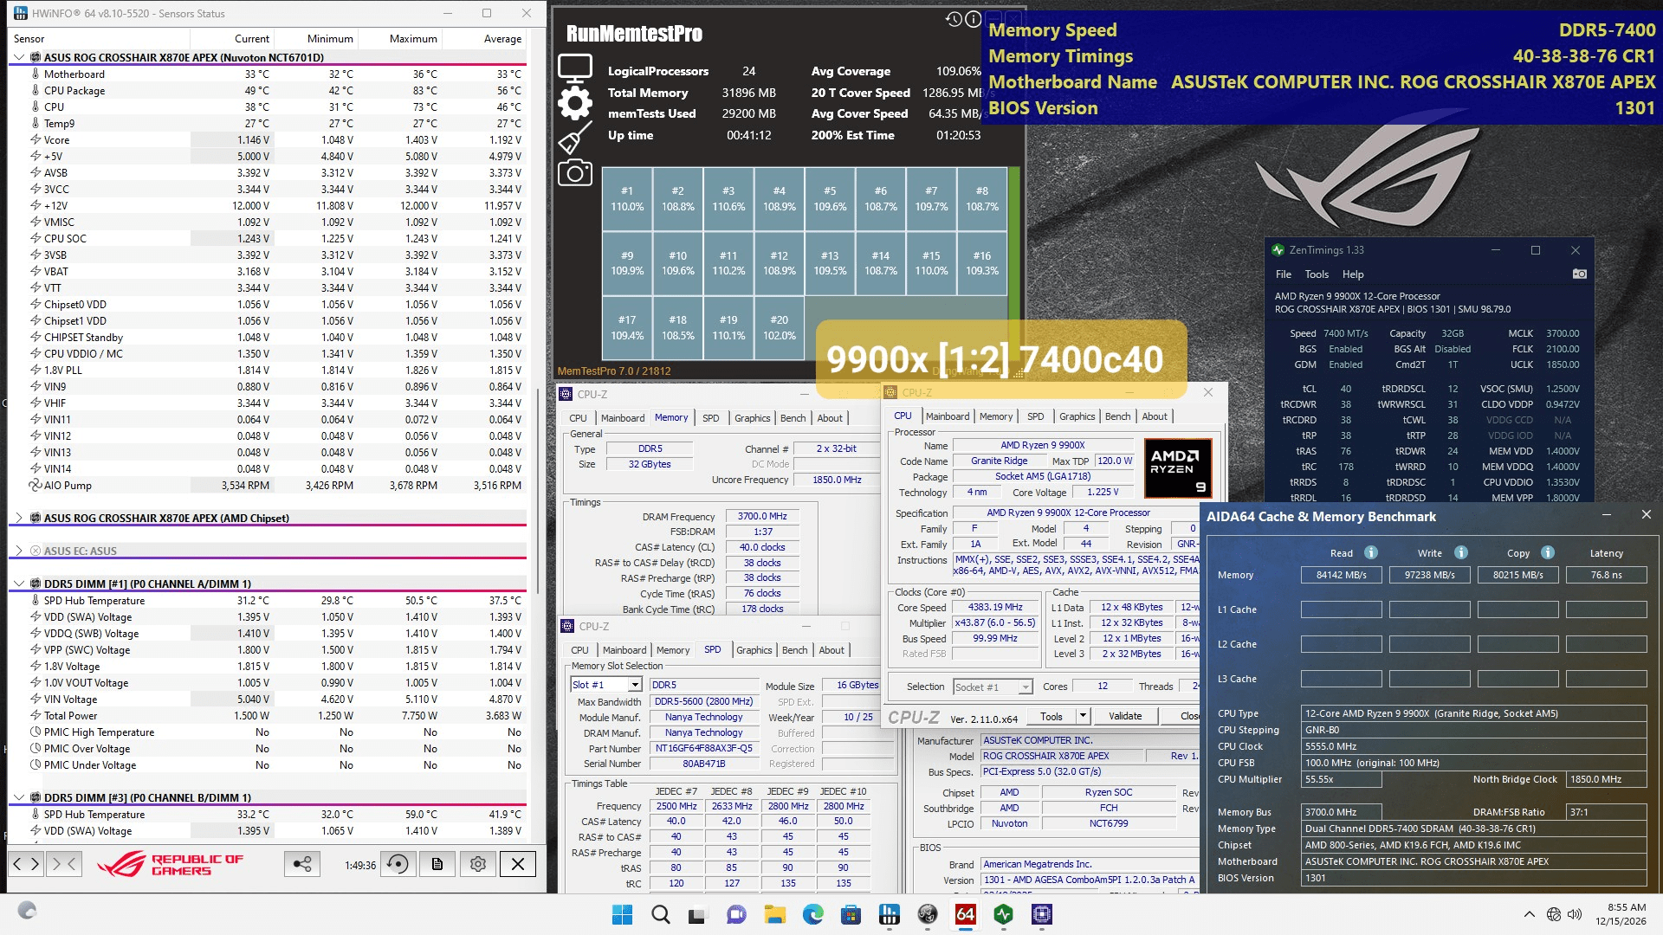This screenshot has width=1663, height=935.
Task: Take screenshot with RunMemtestPro camera icon
Action: 575,173
